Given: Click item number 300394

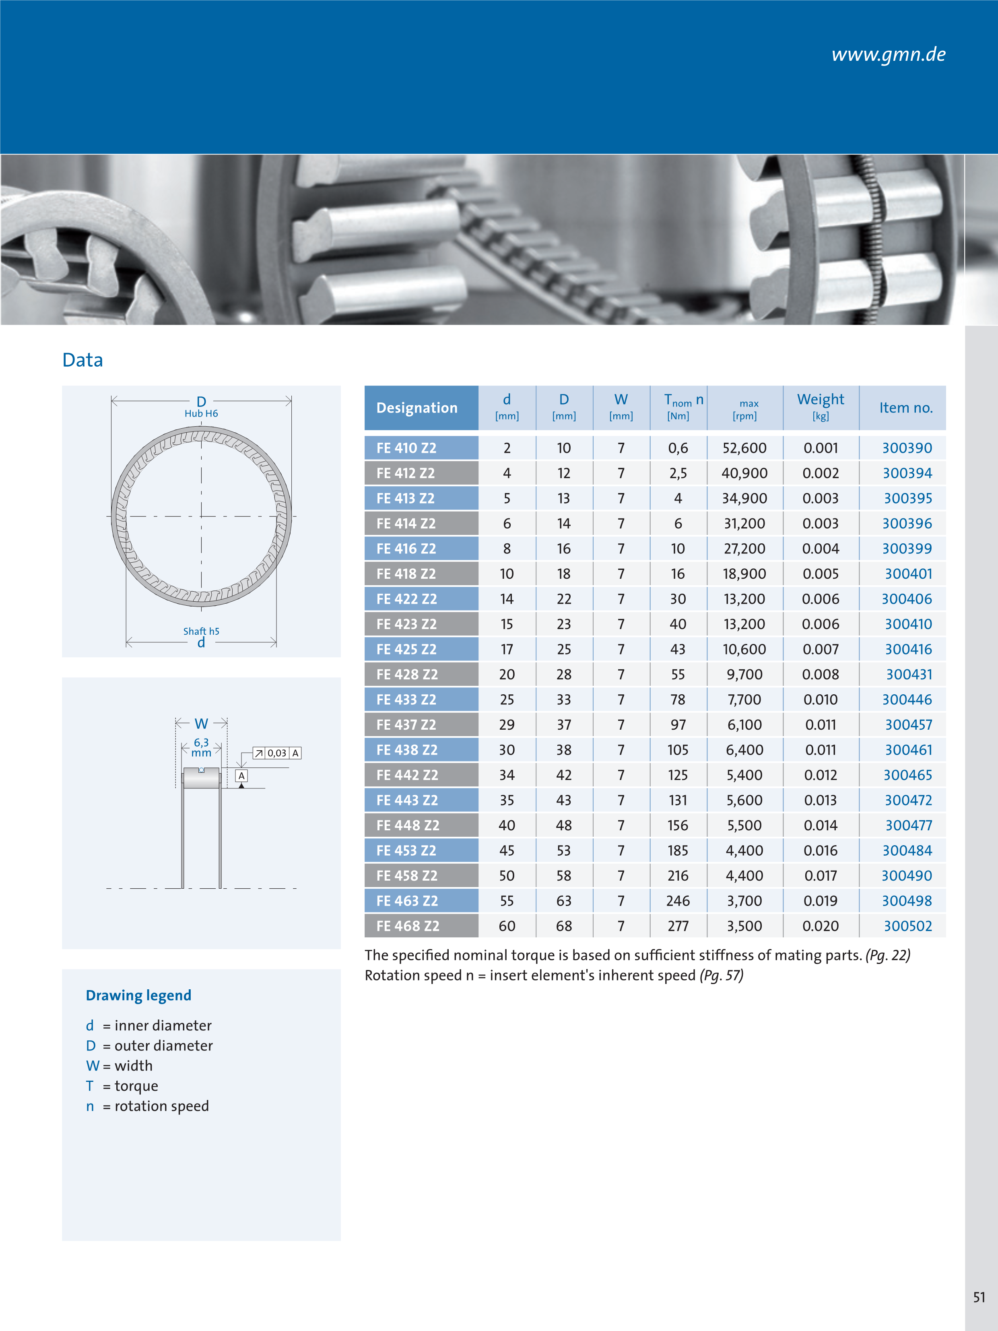Looking at the screenshot, I should [907, 473].
